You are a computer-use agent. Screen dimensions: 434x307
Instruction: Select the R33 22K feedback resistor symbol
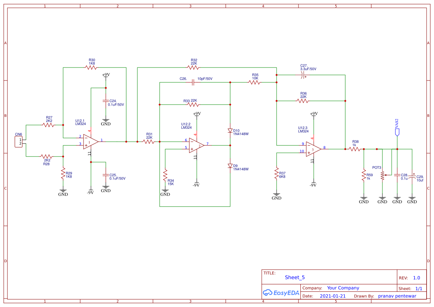193,105
